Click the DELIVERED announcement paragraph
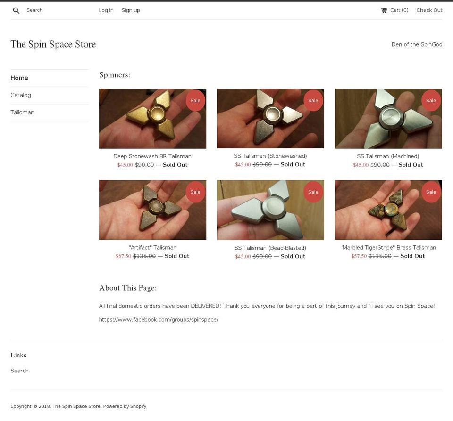 (267, 306)
